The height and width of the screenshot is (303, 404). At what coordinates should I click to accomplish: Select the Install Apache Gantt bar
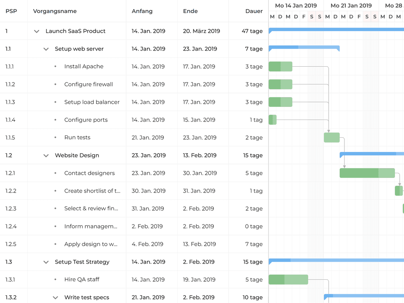click(280, 67)
